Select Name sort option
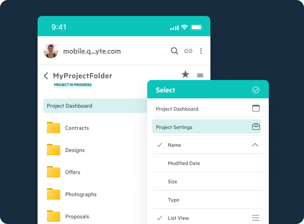Screen dimensions: 304x224 (174, 145)
